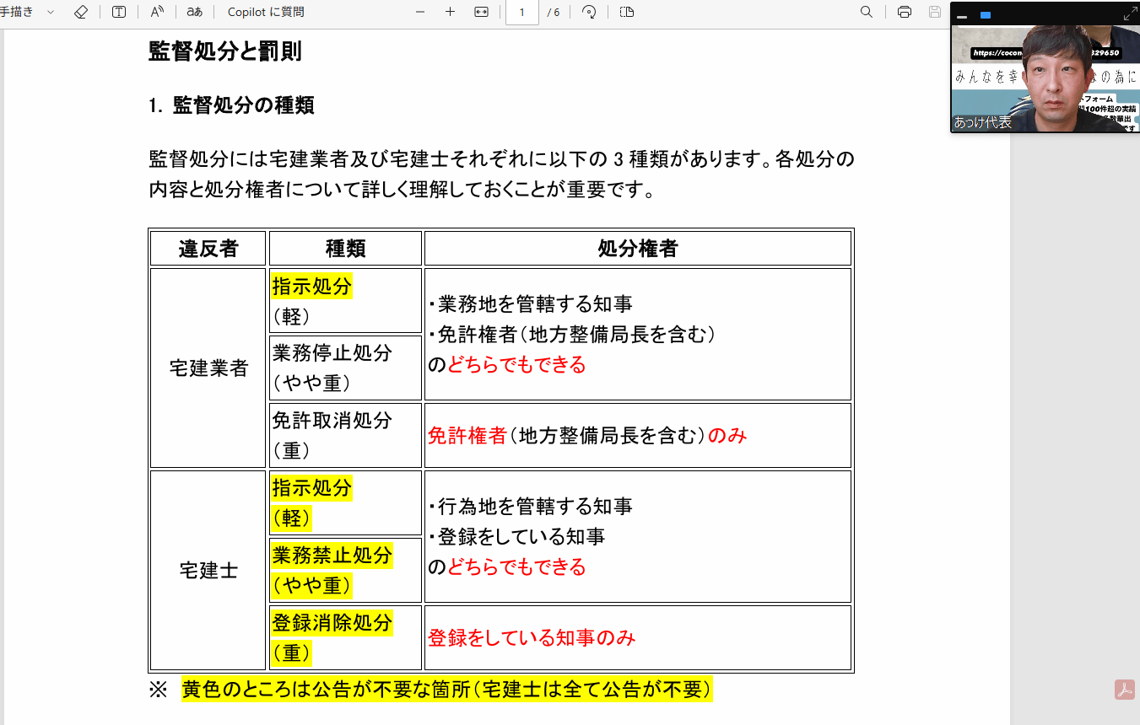
Task: Click the 宅建業者 cell
Action: pos(208,368)
